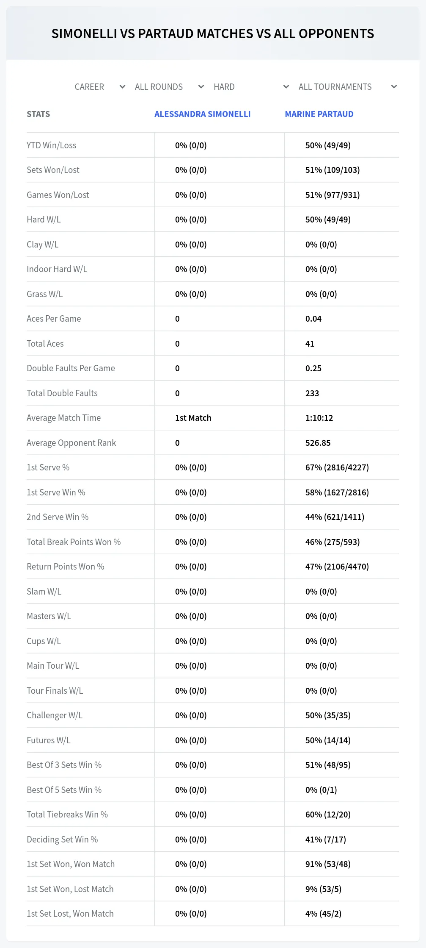Viewport: 426px width, 948px height.
Task: Select the STATS column header
Action: click(x=38, y=114)
